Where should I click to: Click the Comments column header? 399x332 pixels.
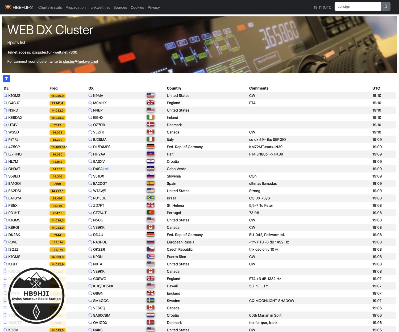[x=259, y=88]
